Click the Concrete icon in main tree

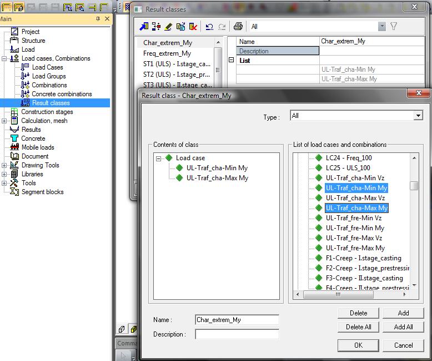pyautogui.click(x=15, y=139)
